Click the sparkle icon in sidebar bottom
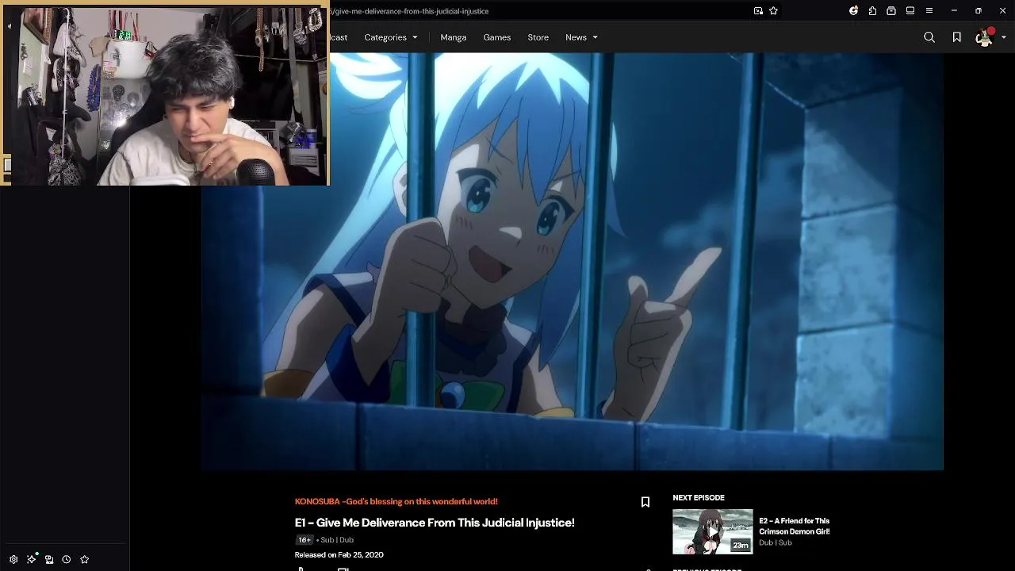The width and height of the screenshot is (1015, 571). tap(32, 559)
